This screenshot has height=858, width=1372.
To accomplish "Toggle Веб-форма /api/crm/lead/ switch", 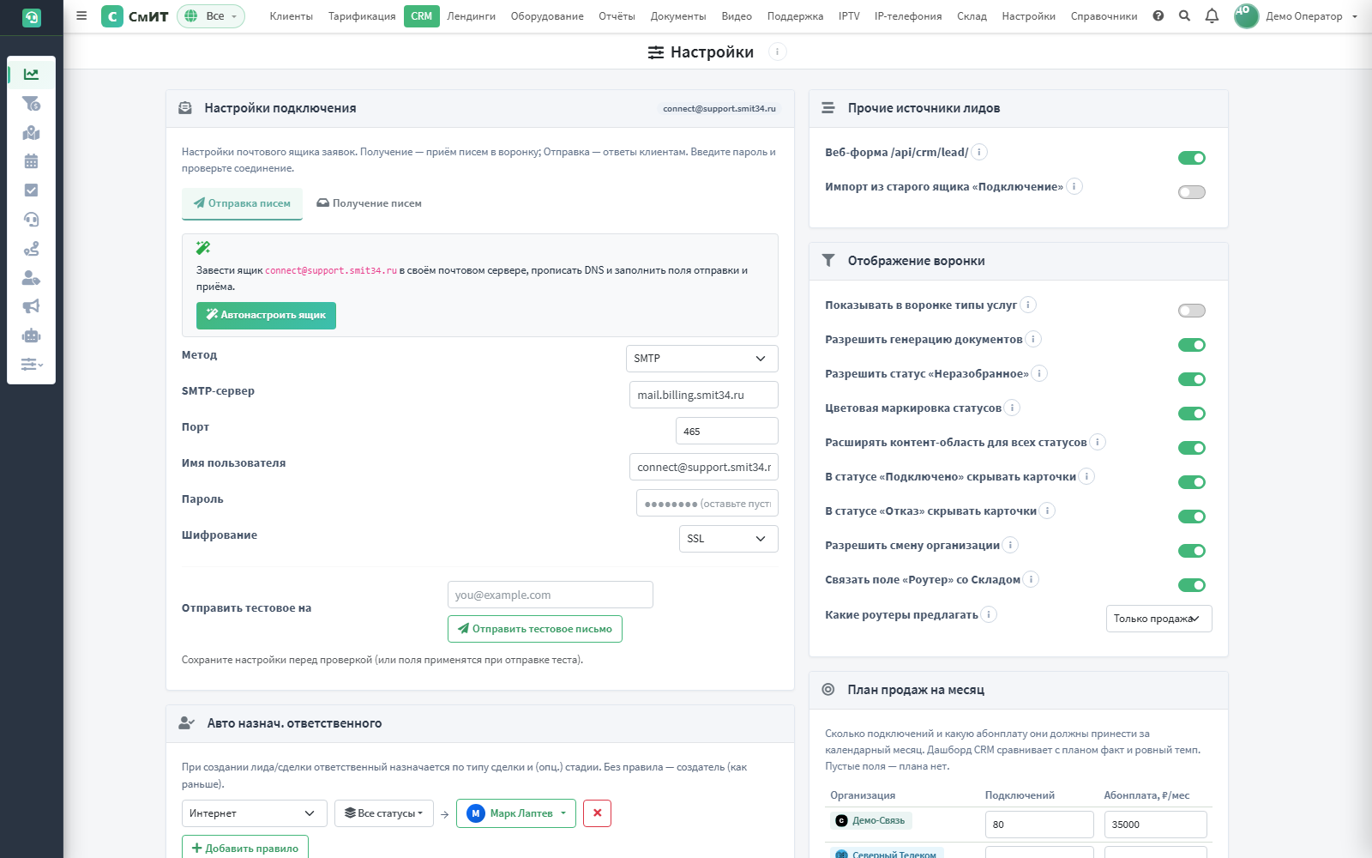I will [1192, 158].
